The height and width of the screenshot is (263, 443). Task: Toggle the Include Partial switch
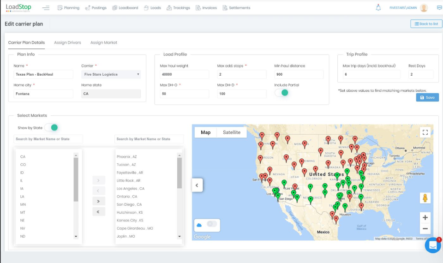pos(281,93)
